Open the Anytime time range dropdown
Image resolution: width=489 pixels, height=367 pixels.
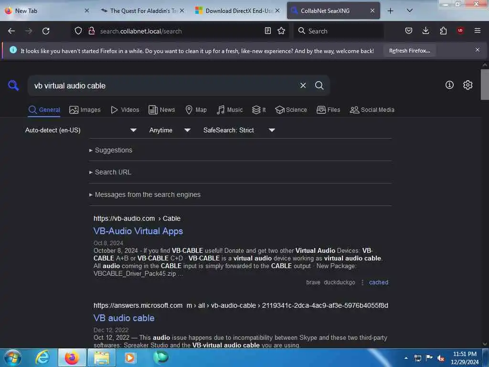click(170, 130)
